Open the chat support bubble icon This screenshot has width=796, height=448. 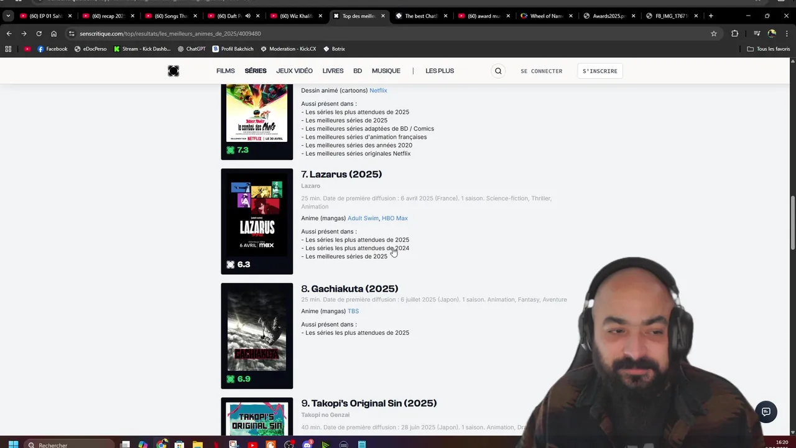click(x=766, y=412)
